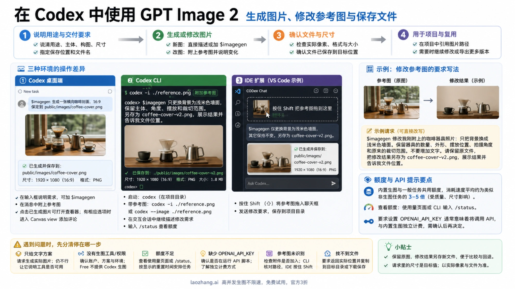Click the gauge icon beside 查看额度
Screen dimensions: 515x289
[368, 207]
